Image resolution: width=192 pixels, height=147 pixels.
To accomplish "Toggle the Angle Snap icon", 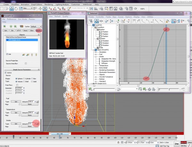I will pos(55,9).
